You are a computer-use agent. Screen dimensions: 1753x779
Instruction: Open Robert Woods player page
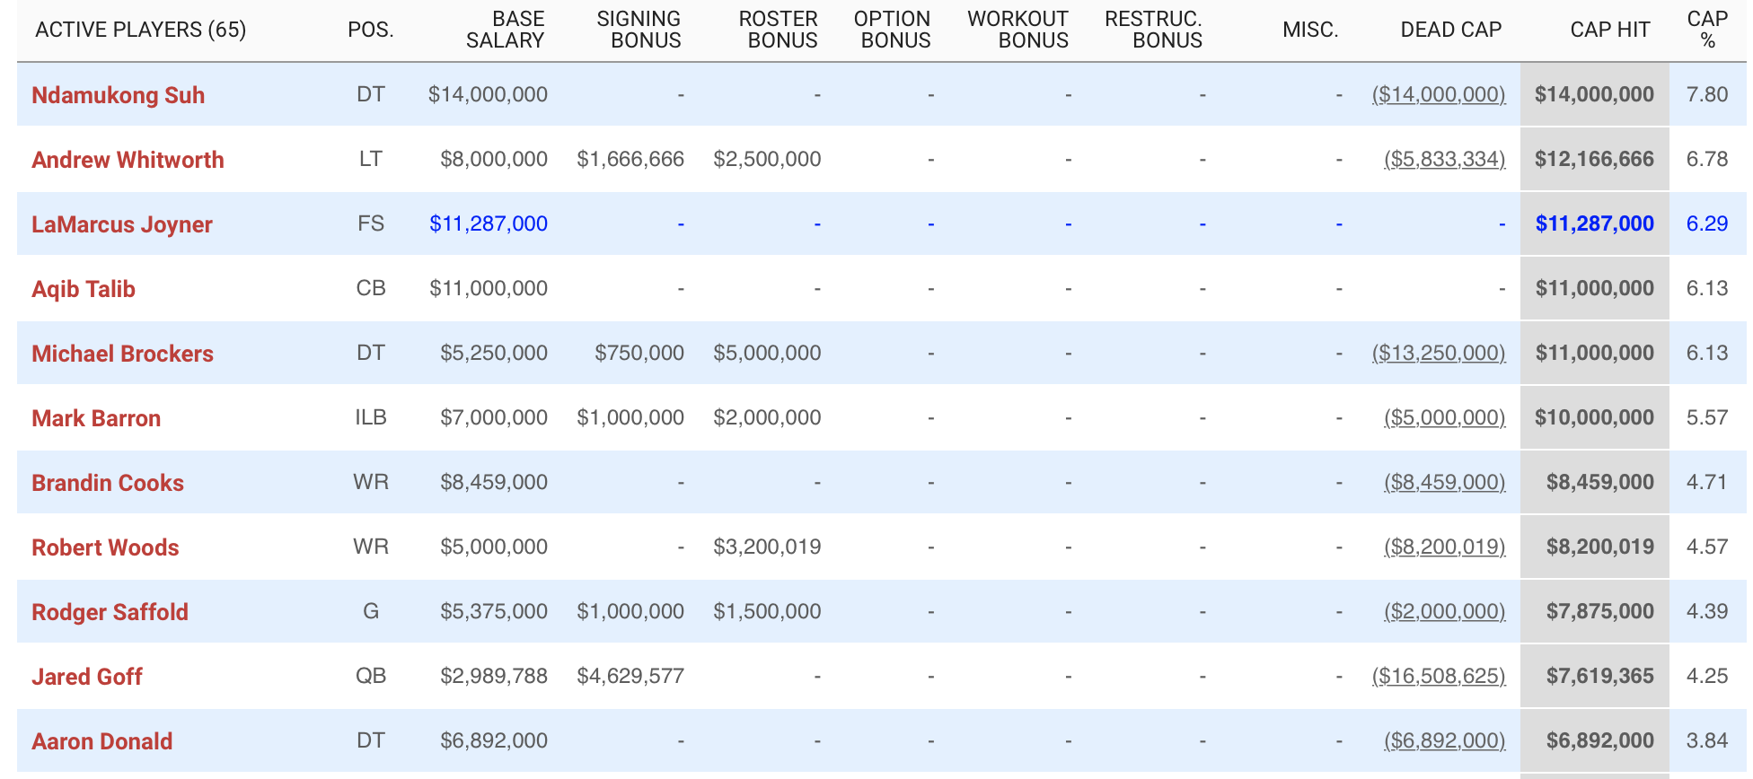pyautogui.click(x=105, y=547)
